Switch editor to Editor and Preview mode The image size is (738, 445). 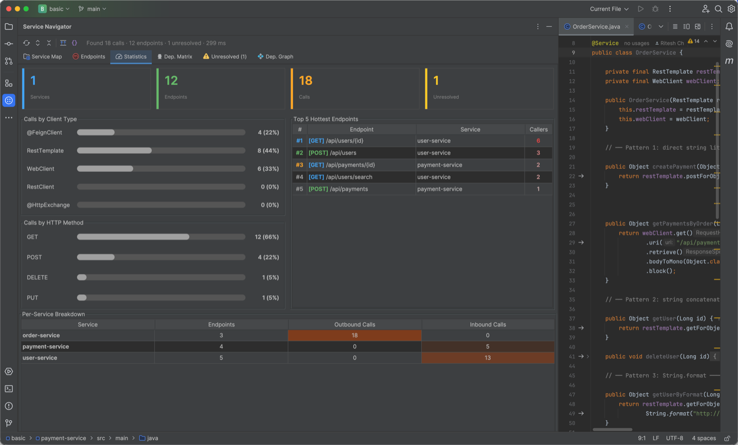[686, 26]
